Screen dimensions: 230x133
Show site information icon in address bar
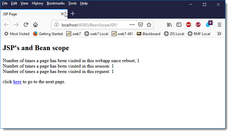tap(56, 25)
